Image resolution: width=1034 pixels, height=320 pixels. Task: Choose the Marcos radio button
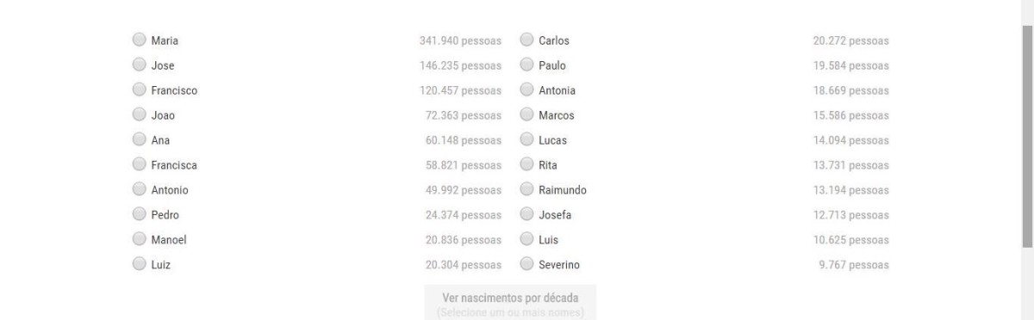coord(526,114)
